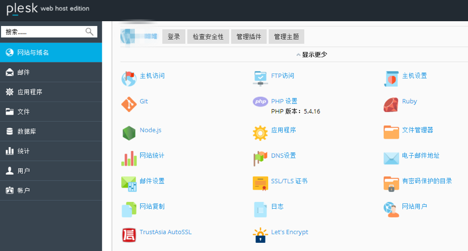The image size is (468, 251).
Task: Focus the 搜索 search input field
Action: click(49, 31)
